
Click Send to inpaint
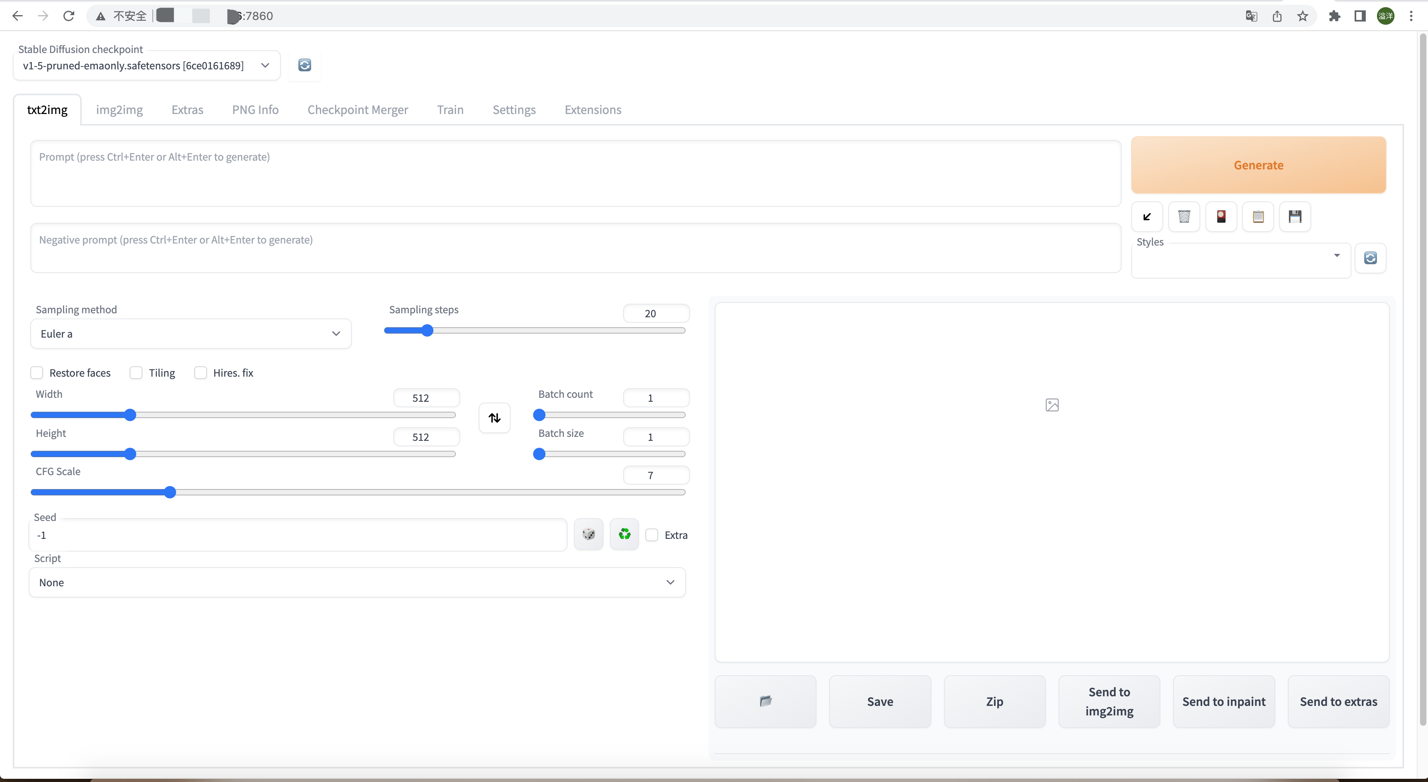click(1224, 701)
